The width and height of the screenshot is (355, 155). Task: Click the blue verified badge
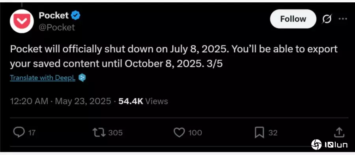pyautogui.click(x=76, y=16)
